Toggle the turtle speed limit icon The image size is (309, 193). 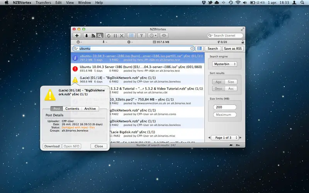click(x=231, y=145)
